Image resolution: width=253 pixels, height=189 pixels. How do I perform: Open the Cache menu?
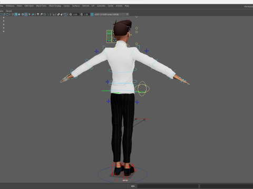point(111,6)
